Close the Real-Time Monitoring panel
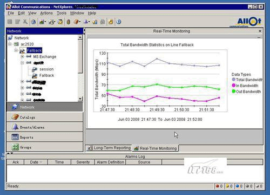This screenshot has height=195, width=270. [x=260, y=31]
